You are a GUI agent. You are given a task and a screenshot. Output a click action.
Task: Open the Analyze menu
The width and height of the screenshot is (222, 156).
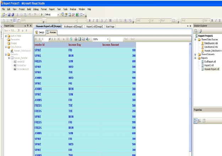click(73, 9)
